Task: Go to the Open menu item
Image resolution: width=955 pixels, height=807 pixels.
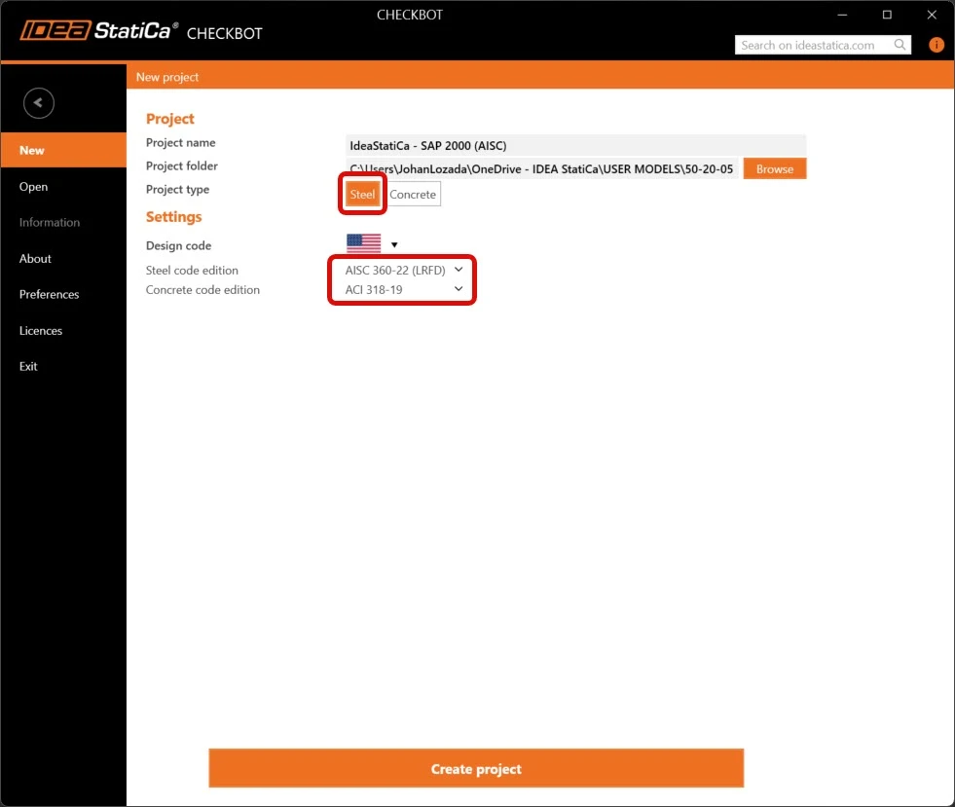Action: (33, 186)
